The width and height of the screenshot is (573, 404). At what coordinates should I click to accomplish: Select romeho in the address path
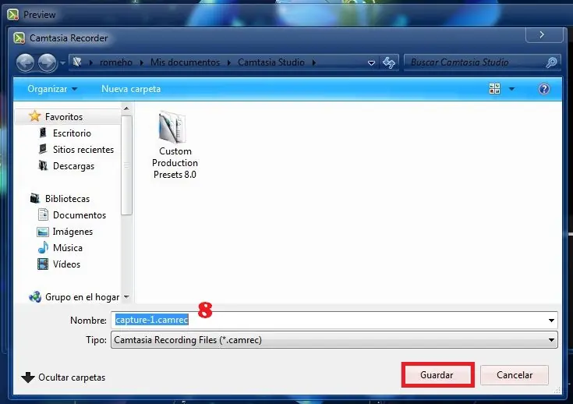tap(116, 62)
